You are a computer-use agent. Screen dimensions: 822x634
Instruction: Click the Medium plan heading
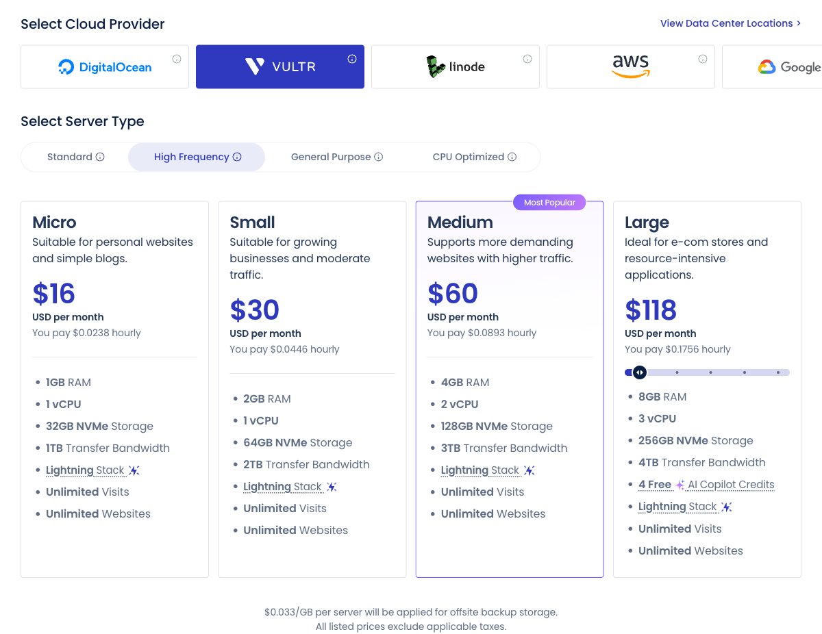(460, 223)
